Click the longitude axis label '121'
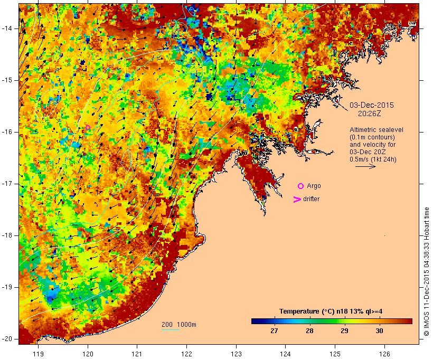Image resolution: width=433 pixels, height=359 pixels. click(x=137, y=354)
